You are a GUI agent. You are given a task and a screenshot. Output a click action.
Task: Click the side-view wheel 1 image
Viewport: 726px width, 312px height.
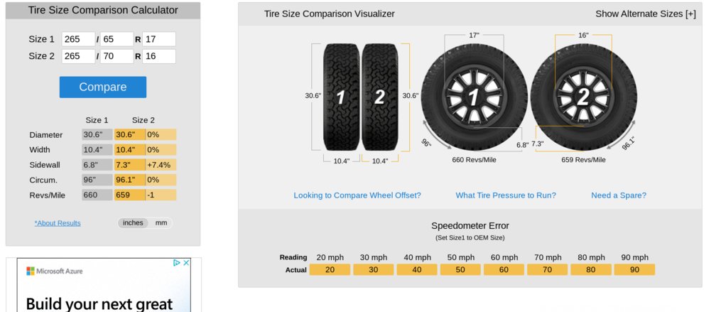(474, 97)
